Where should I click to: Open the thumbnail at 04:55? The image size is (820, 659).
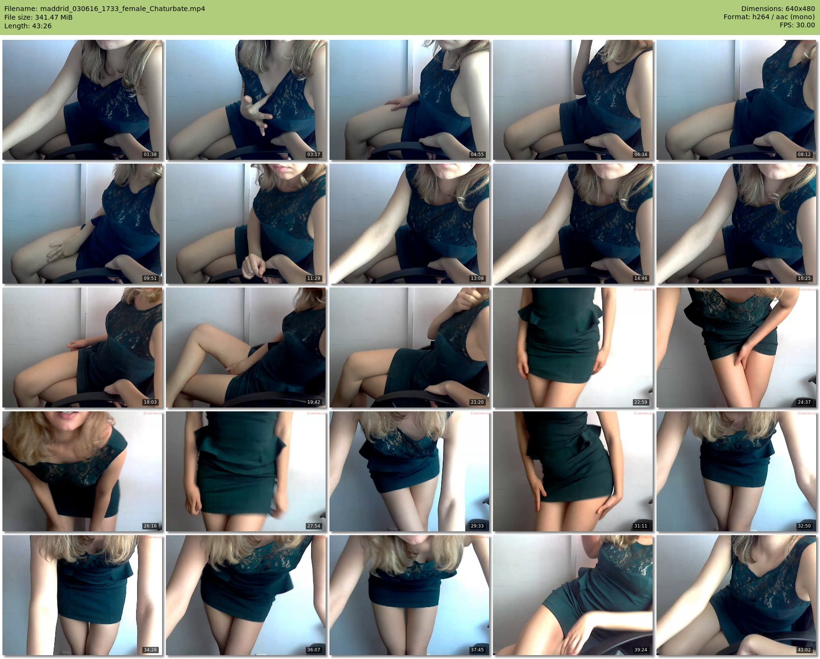pos(410,100)
